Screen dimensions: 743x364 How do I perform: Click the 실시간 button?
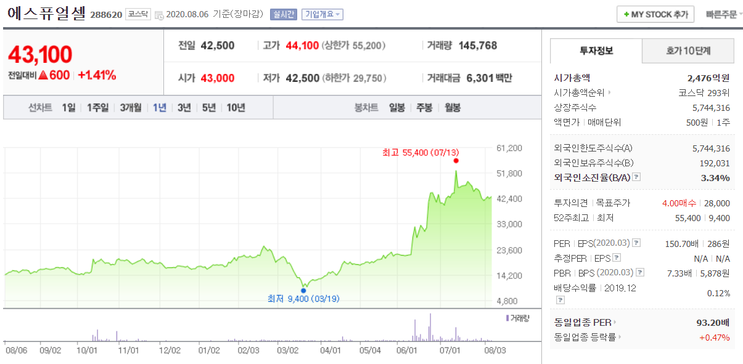point(284,14)
